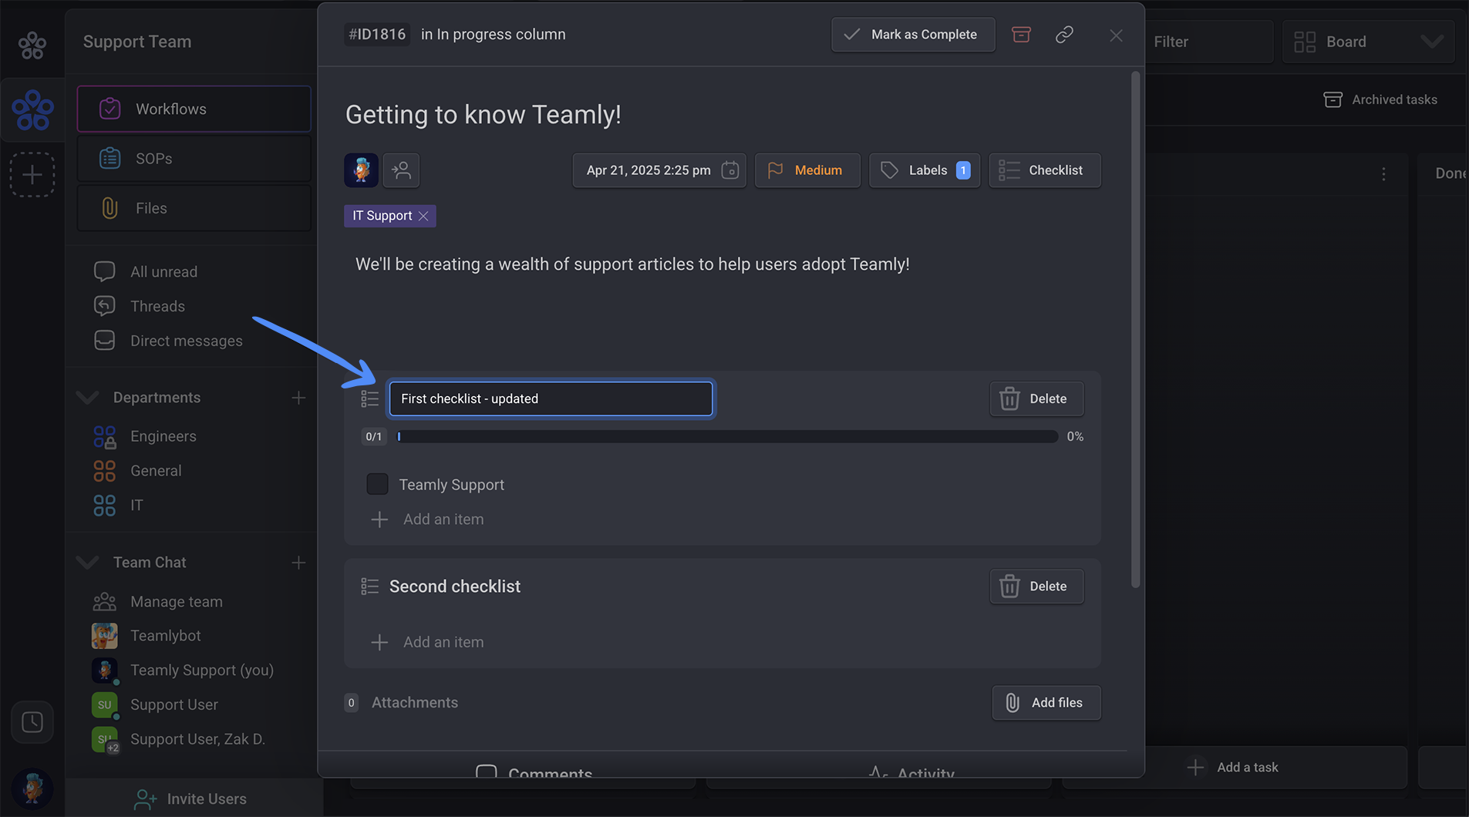Close the task dialog
Image resolution: width=1469 pixels, height=817 pixels.
coord(1116,35)
